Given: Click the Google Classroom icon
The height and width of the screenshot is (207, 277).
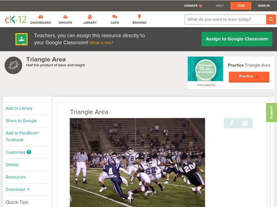Looking at the screenshot, I should pos(21,39).
